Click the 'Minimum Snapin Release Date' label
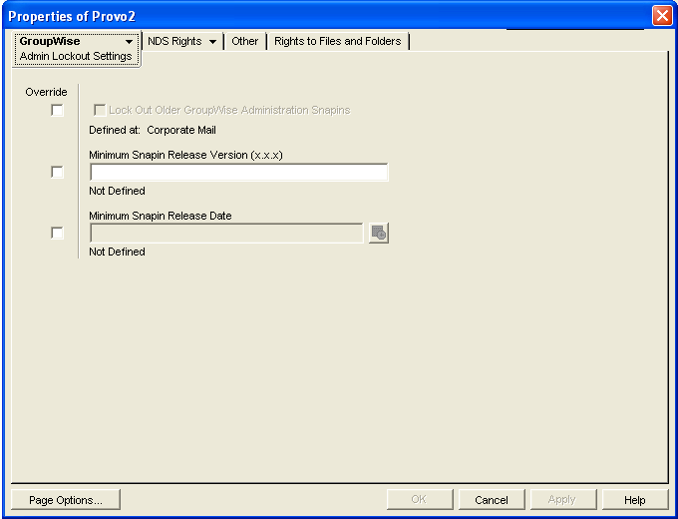This screenshot has height=519, width=678. pyautogui.click(x=161, y=216)
